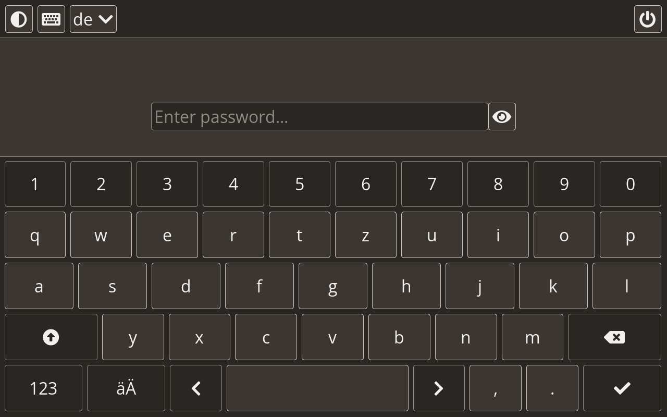This screenshot has width=667, height=417.
Task: Tap the number 0 key
Action: (x=631, y=184)
